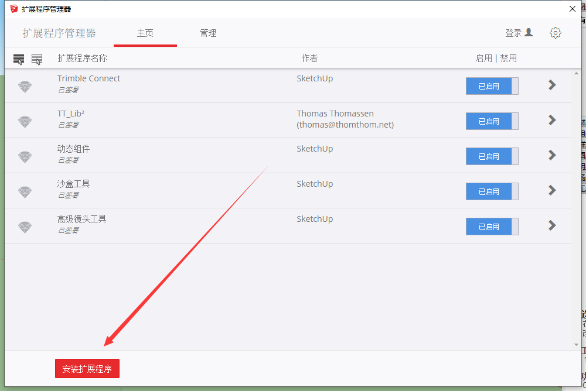Switch to the 主页 tab
The width and height of the screenshot is (586, 391).
point(145,33)
